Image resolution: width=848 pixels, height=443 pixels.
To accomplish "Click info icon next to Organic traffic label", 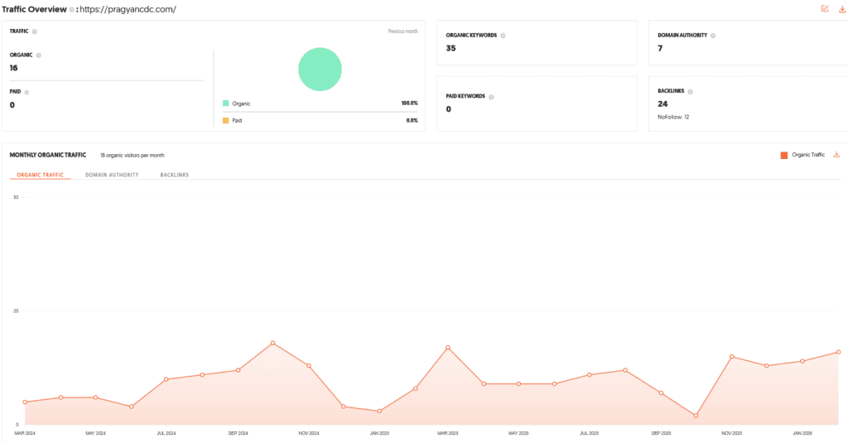I will (38, 55).
